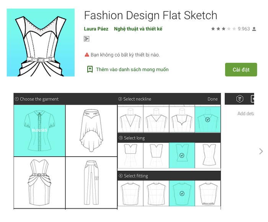This screenshot has height=222, width=268.
Task: Choose the second fitting option
Action: coord(156,193)
